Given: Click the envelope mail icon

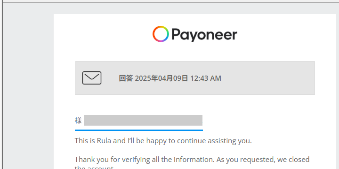Looking at the screenshot, I should pyautogui.click(x=92, y=78).
